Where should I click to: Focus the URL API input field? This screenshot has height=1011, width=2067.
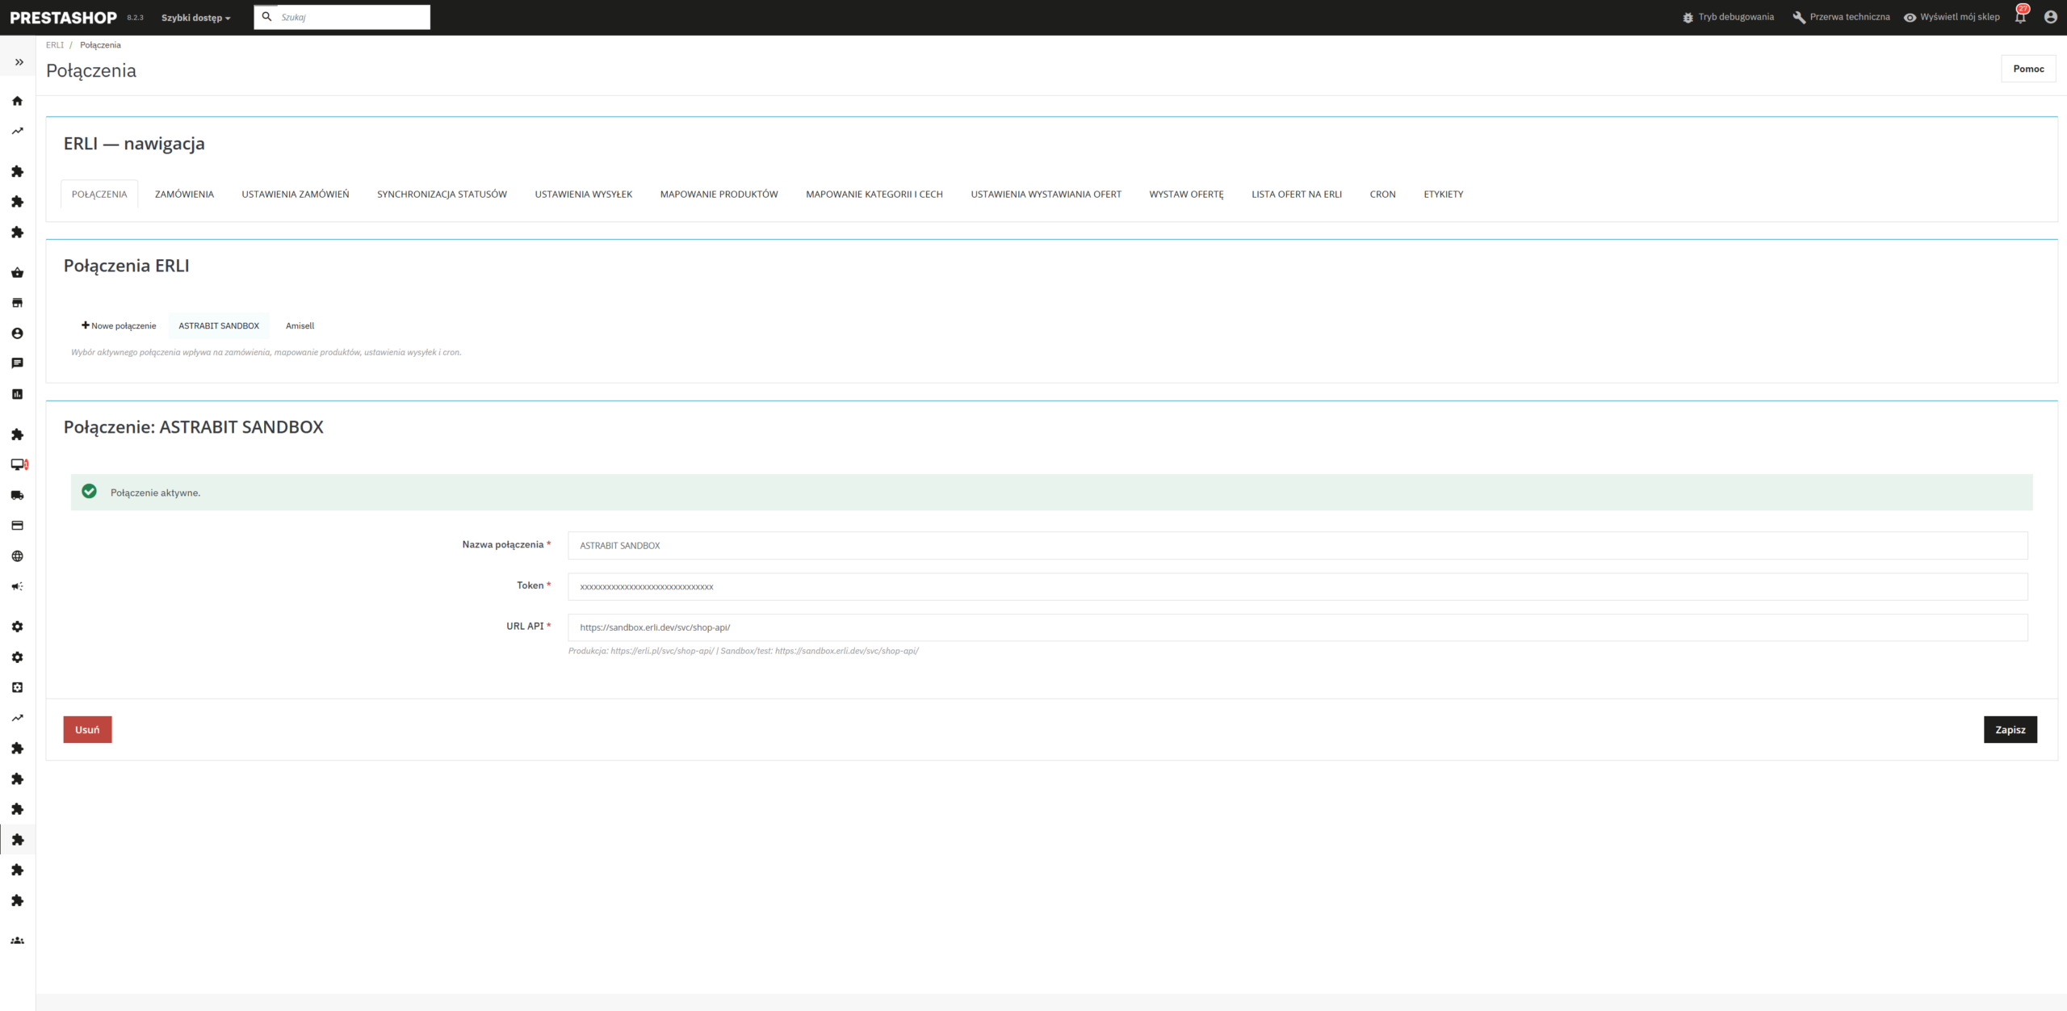(x=1298, y=627)
